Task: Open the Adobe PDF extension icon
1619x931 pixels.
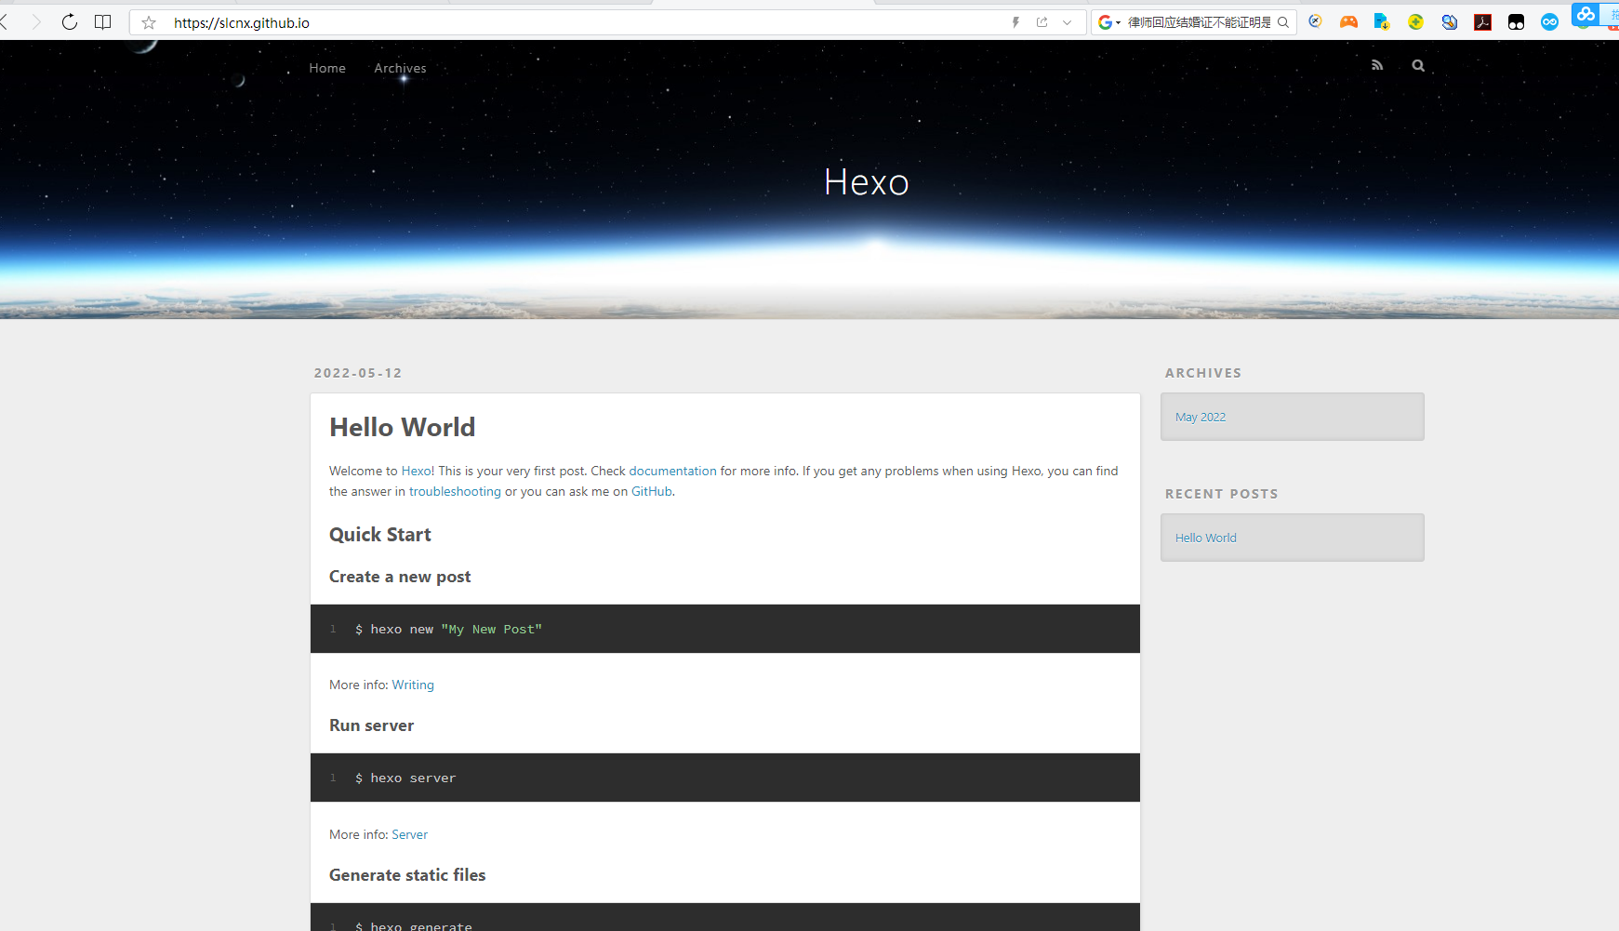Action: tap(1482, 21)
